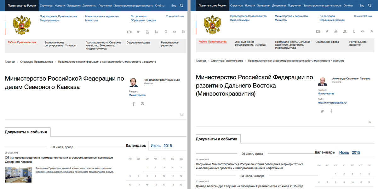Open portrait photo of Александр Сергеевич Галушка
Viewport: 378px width, 189px height.
coord(322,81)
